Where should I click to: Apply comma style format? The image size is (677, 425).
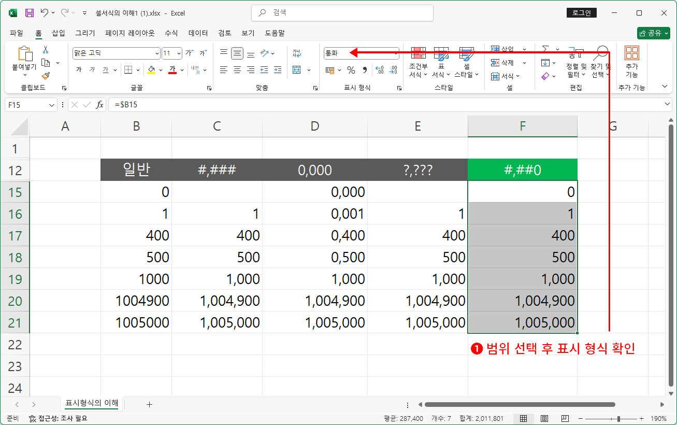coord(365,69)
